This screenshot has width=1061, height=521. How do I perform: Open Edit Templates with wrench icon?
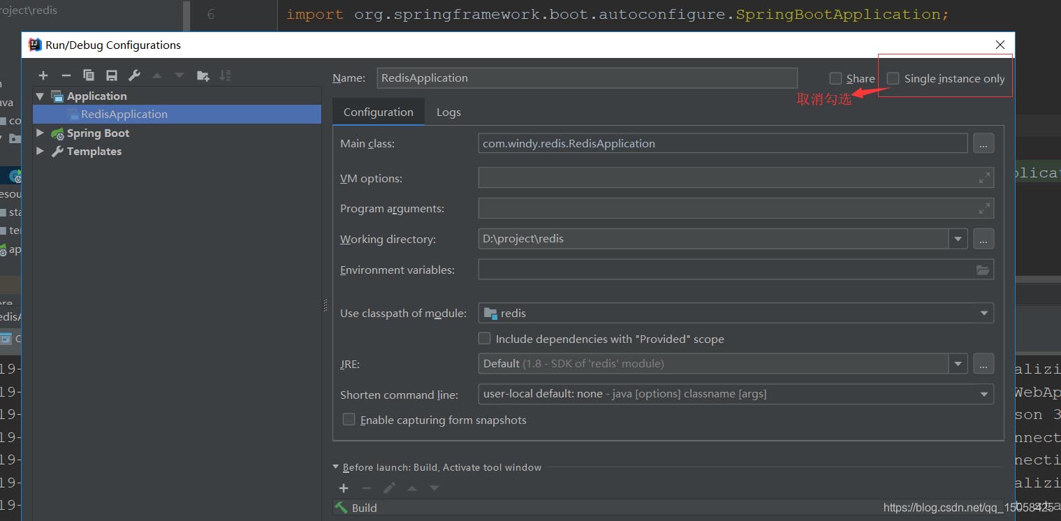click(134, 75)
